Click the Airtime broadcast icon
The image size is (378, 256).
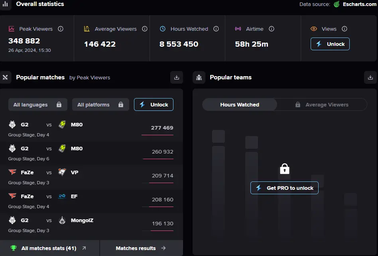click(x=238, y=29)
